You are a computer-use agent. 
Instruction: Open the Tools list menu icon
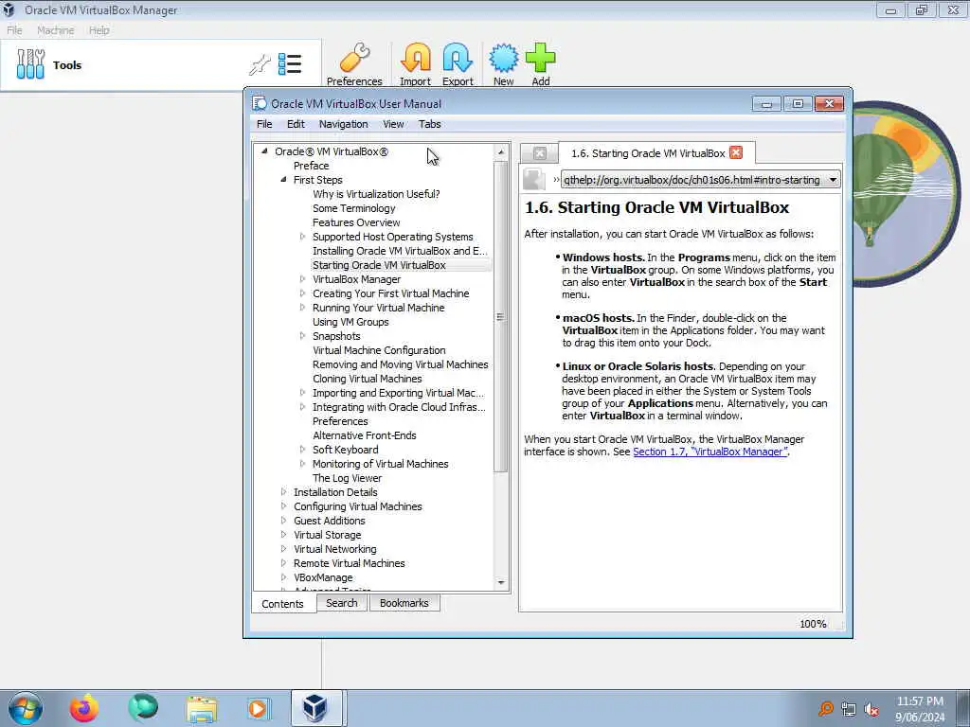pos(290,64)
